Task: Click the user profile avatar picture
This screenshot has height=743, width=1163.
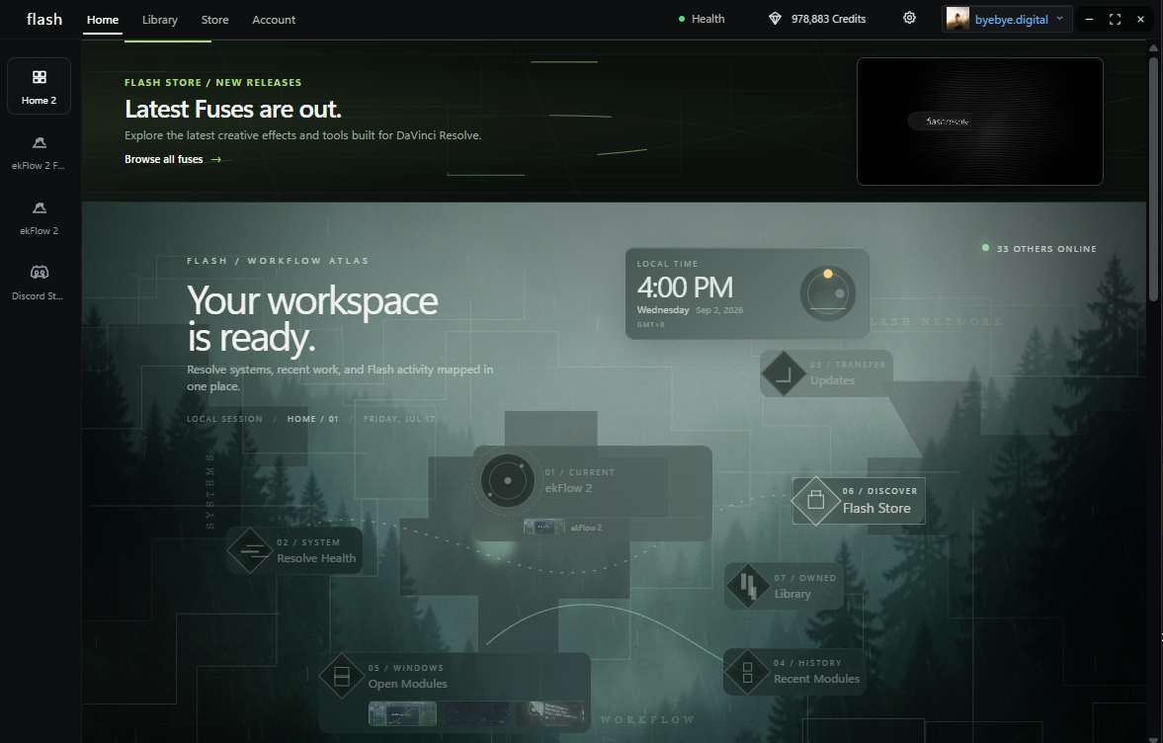Action: (x=957, y=19)
